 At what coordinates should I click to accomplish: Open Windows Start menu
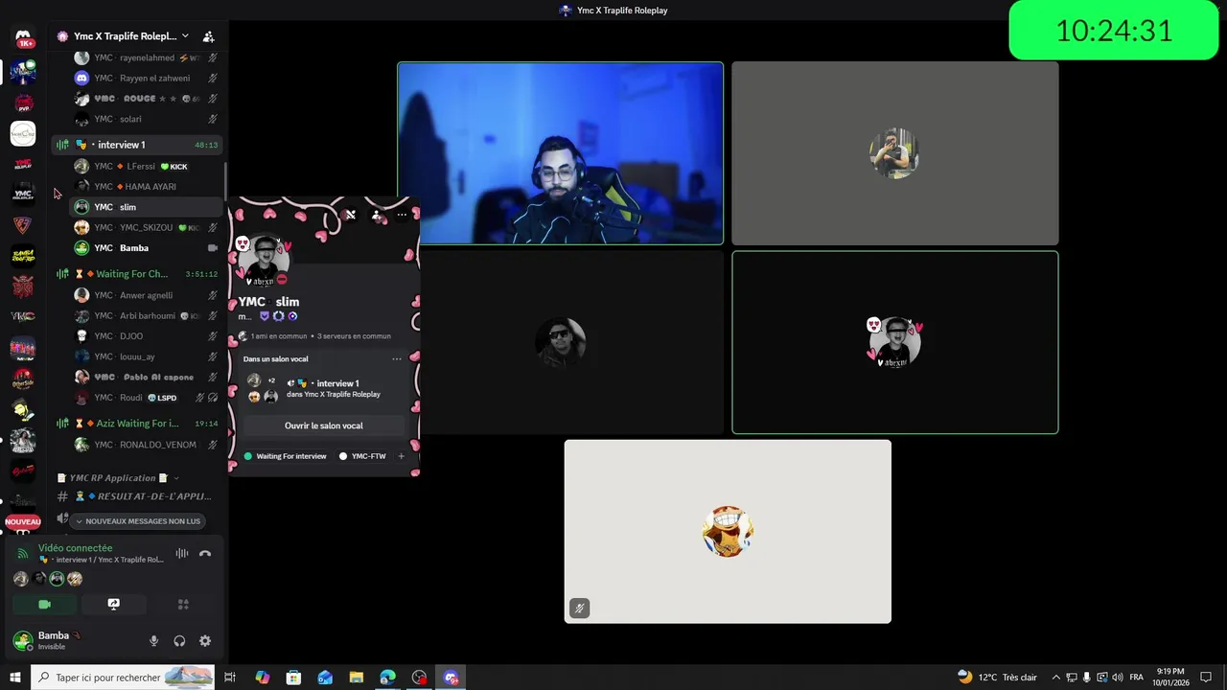(14, 678)
